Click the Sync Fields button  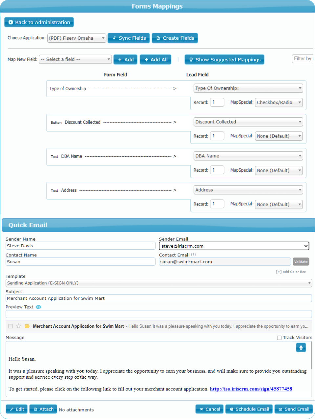[x=129, y=38]
